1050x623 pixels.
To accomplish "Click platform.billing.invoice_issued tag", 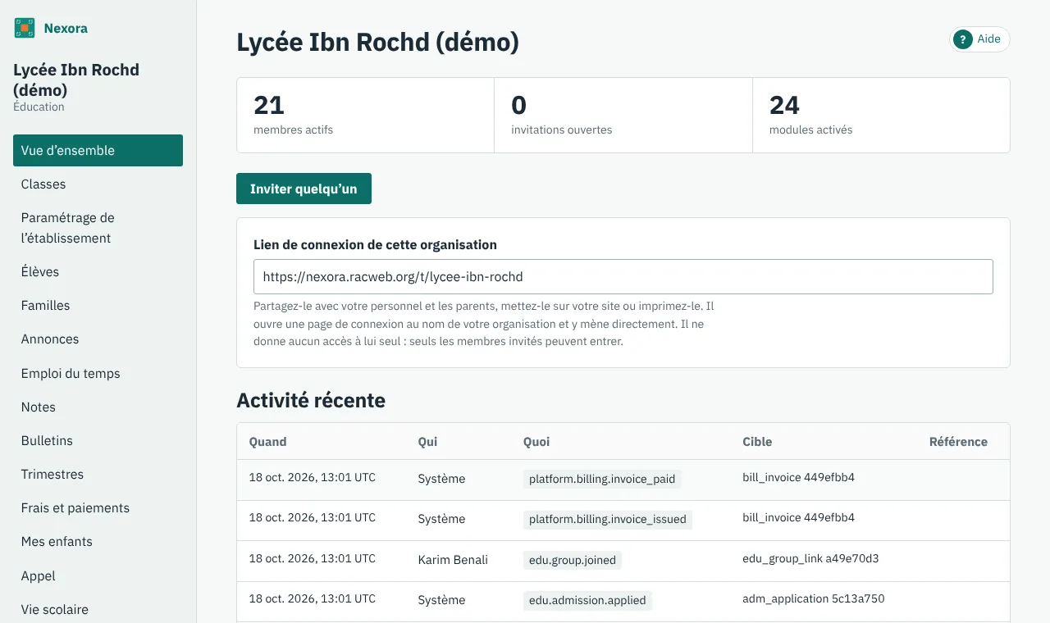I will click(x=608, y=519).
